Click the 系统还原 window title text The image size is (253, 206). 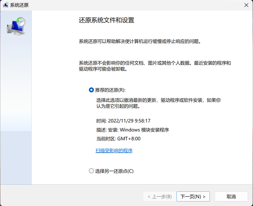point(19,5)
